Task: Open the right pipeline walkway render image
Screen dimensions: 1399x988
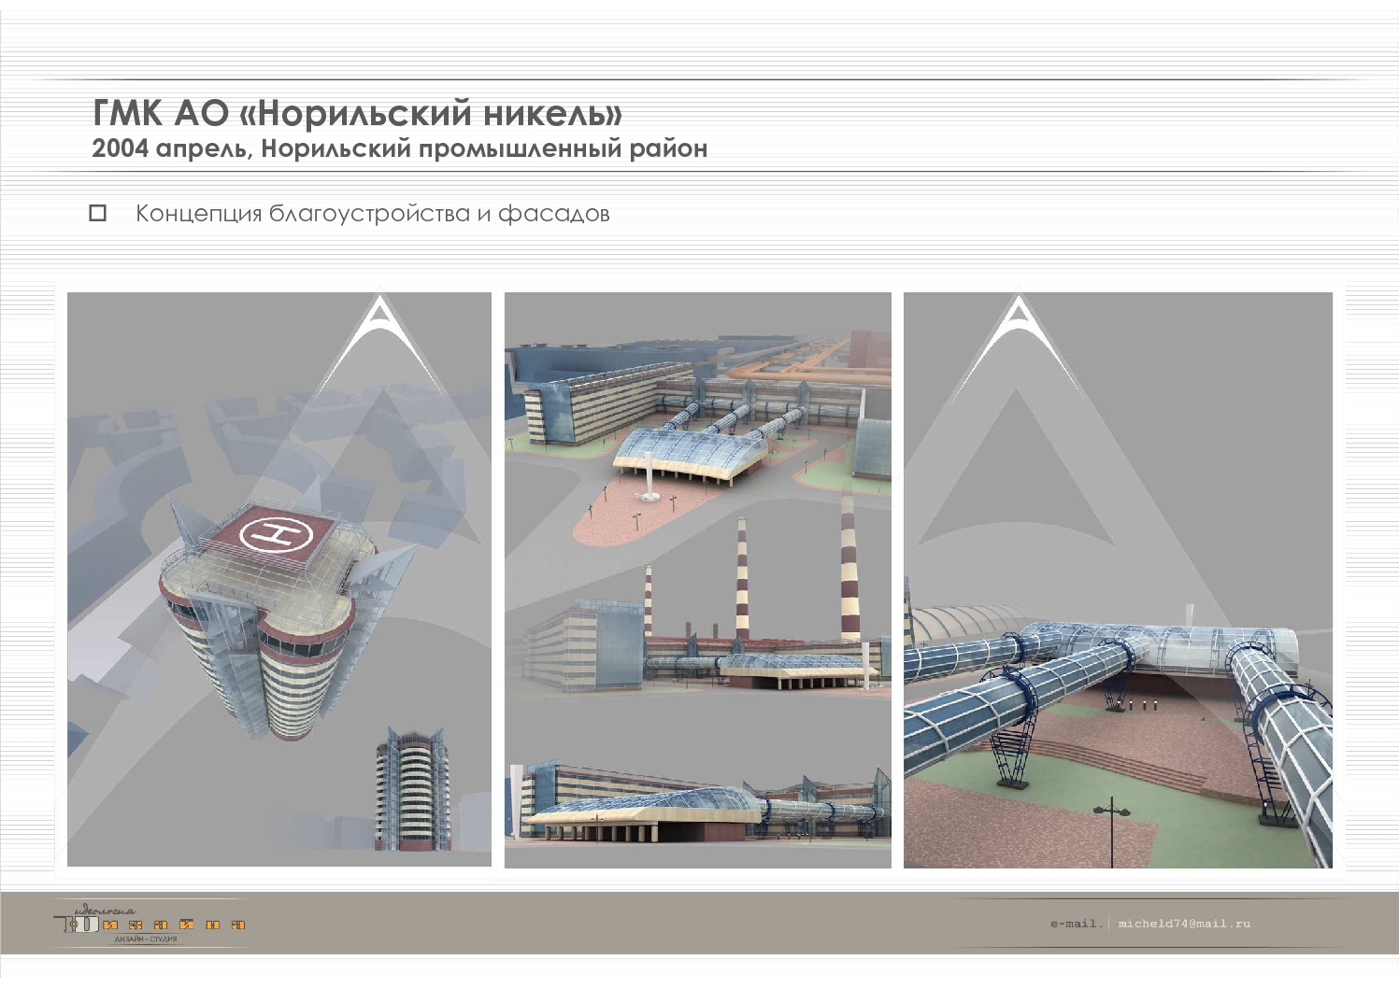Action: tap(1118, 580)
